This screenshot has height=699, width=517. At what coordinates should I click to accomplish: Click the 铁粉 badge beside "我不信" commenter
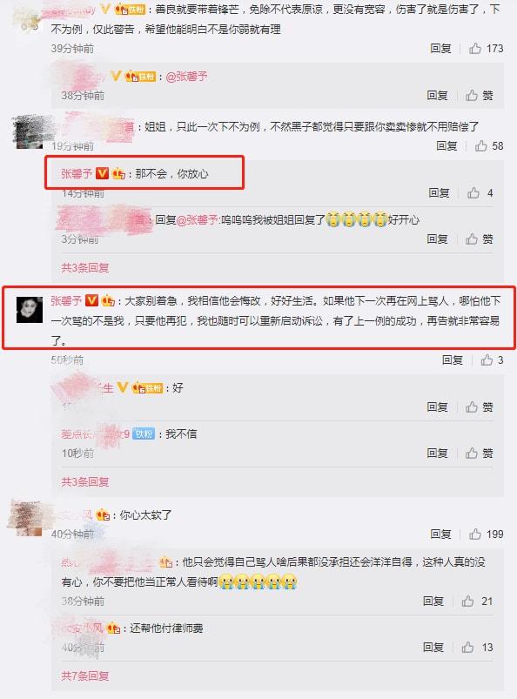click(144, 434)
